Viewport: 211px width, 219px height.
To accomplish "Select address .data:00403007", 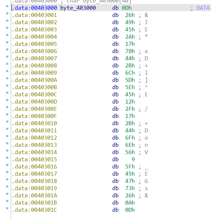I will [34, 58].
